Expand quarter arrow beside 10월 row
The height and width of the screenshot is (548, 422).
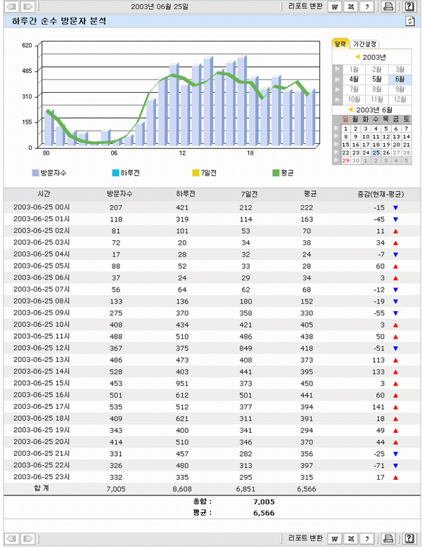[337, 100]
